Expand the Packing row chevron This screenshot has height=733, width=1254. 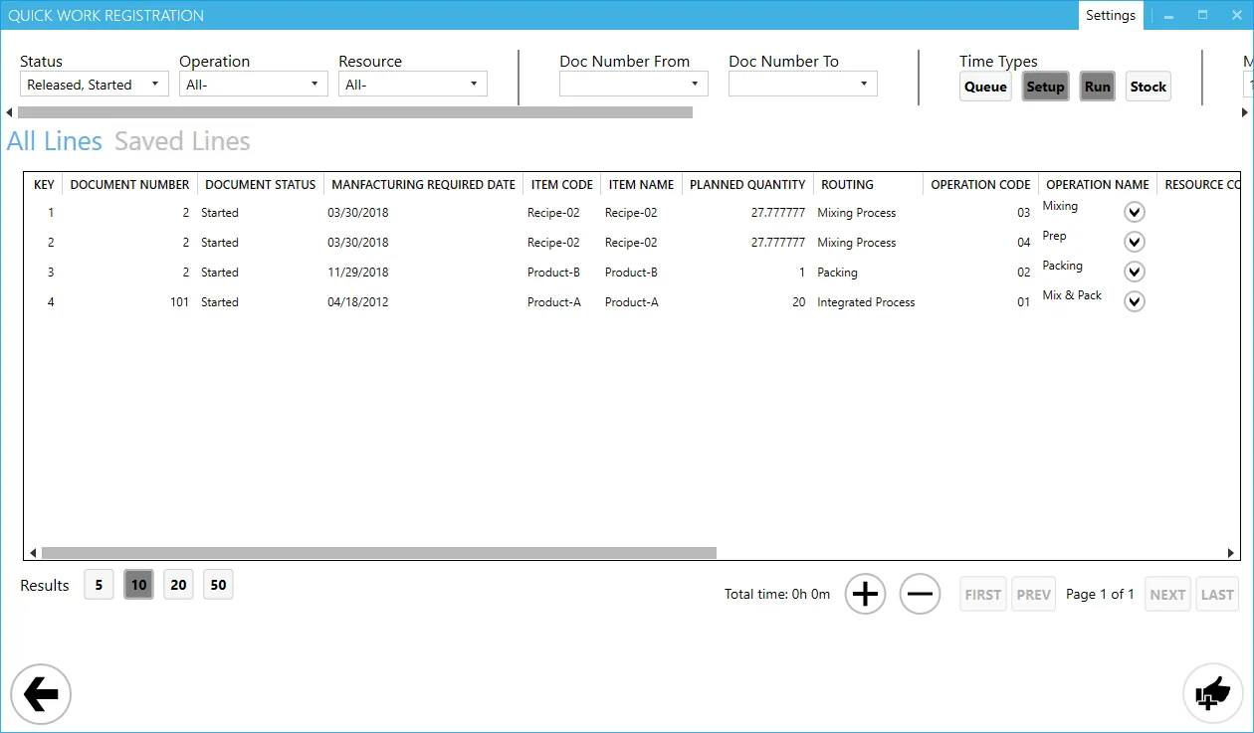tap(1134, 271)
